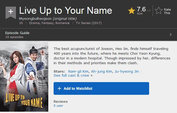Open Ah-jung Kim's profile link
Viewport: 177px width, 113px height.
point(101,72)
